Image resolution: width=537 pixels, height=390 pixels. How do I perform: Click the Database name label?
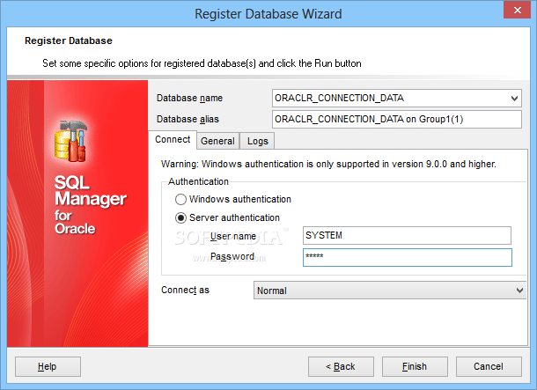click(x=189, y=99)
